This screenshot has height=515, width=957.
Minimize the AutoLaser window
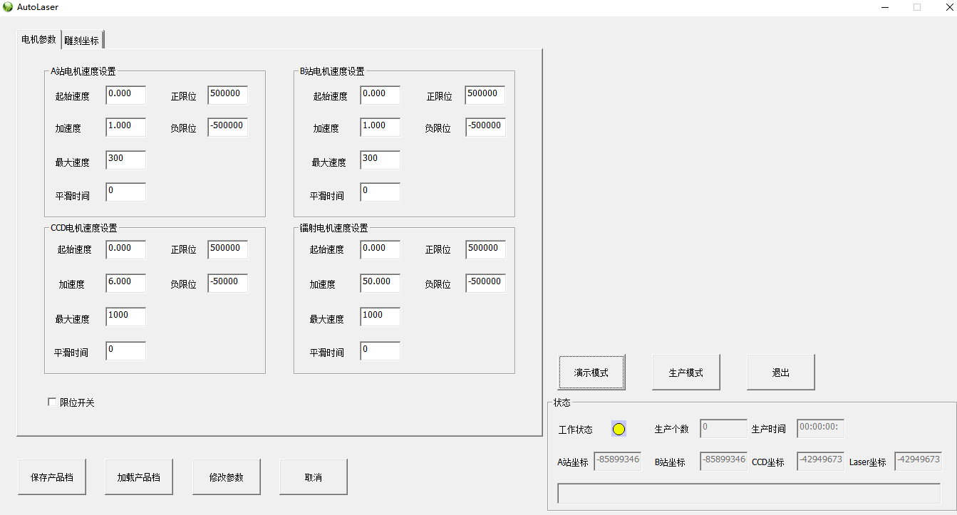click(884, 7)
